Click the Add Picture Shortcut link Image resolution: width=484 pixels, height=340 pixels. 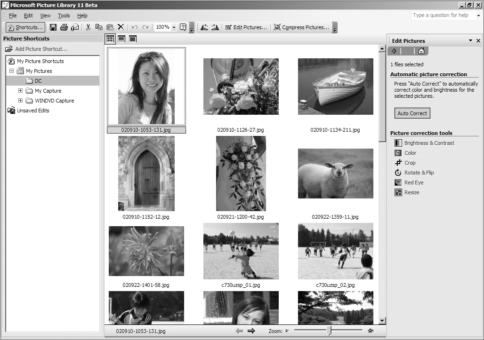click(41, 49)
